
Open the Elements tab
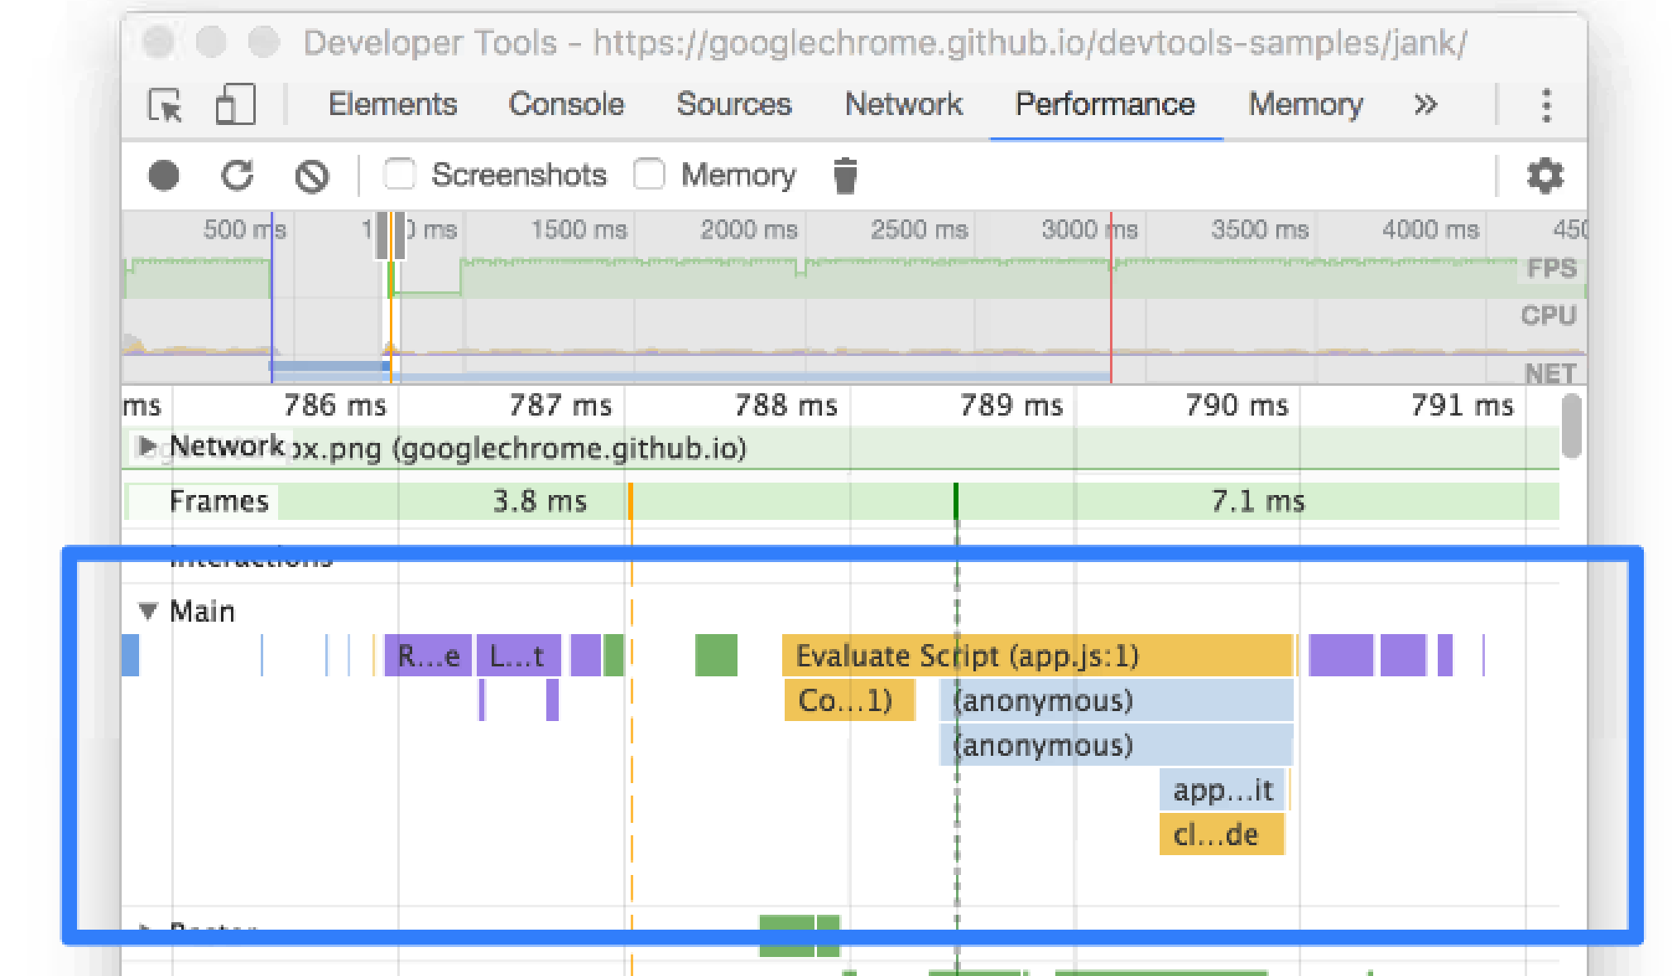pyautogui.click(x=392, y=105)
